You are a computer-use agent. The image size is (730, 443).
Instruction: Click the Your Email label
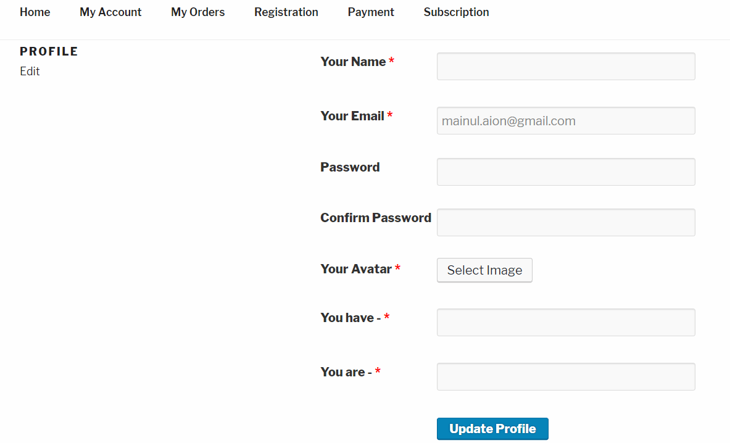click(352, 116)
